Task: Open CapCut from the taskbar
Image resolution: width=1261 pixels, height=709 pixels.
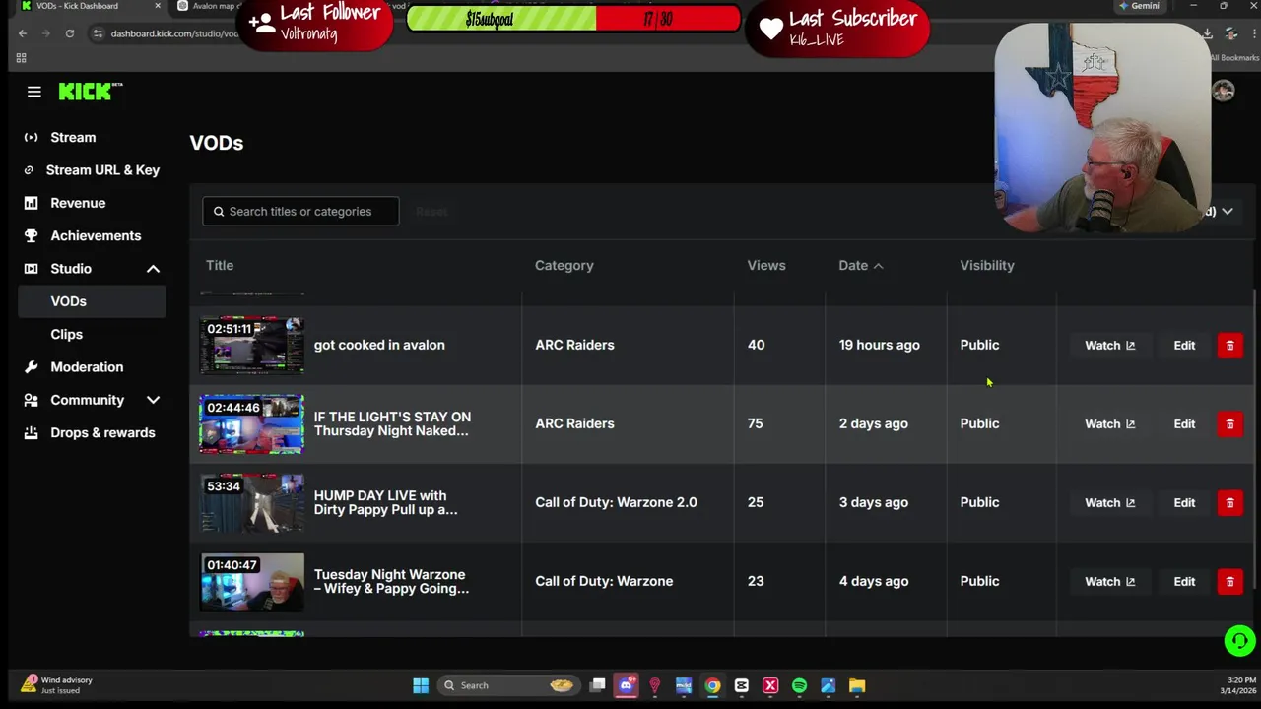Action: pos(741,685)
